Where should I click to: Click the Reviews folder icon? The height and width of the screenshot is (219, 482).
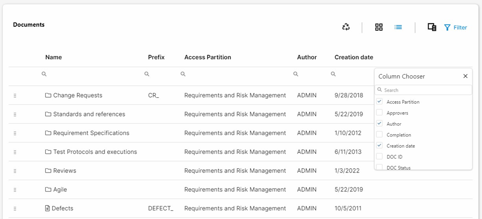pos(48,171)
